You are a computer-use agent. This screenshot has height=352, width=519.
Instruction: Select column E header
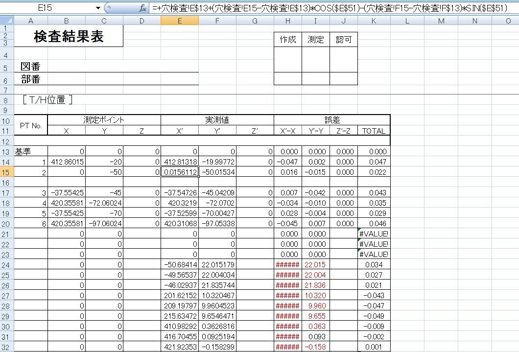(180, 21)
